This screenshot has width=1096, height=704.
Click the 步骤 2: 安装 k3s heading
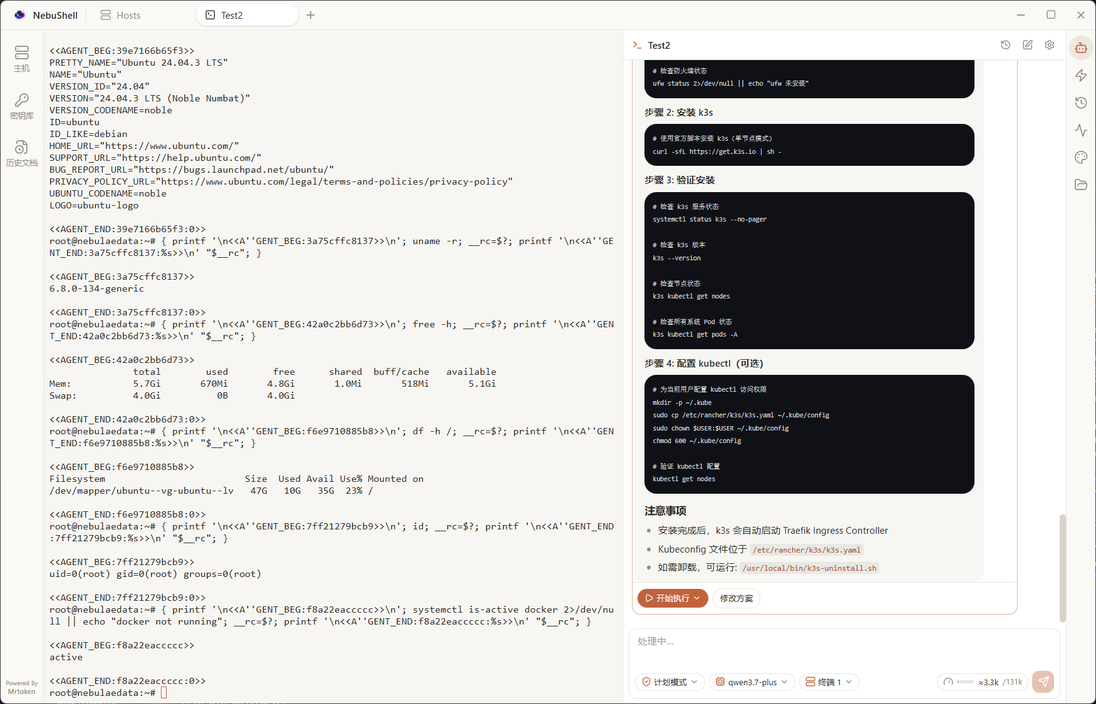tap(678, 113)
